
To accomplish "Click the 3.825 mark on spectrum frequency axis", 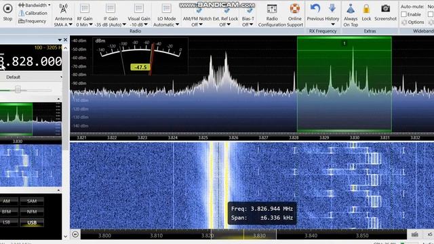I will click(203, 138).
